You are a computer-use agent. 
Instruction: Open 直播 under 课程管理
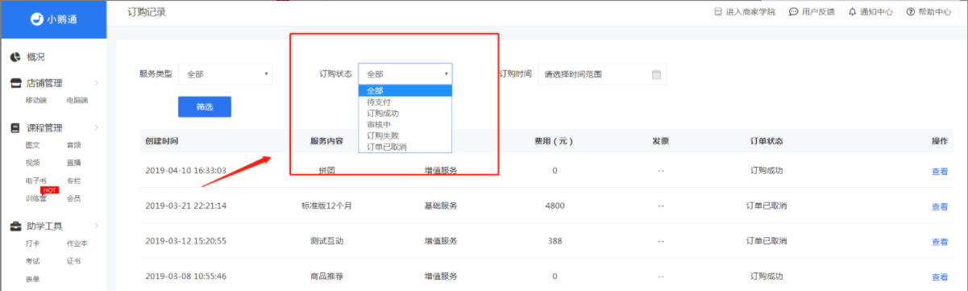[x=74, y=163]
